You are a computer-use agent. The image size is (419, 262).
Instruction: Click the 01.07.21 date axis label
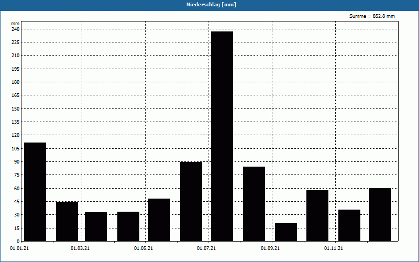(206, 248)
